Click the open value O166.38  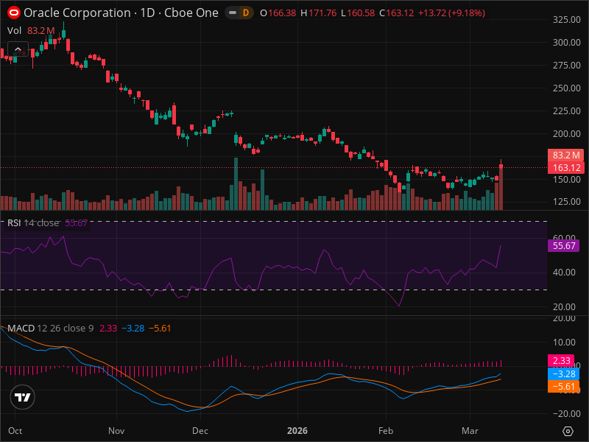pyautogui.click(x=278, y=13)
